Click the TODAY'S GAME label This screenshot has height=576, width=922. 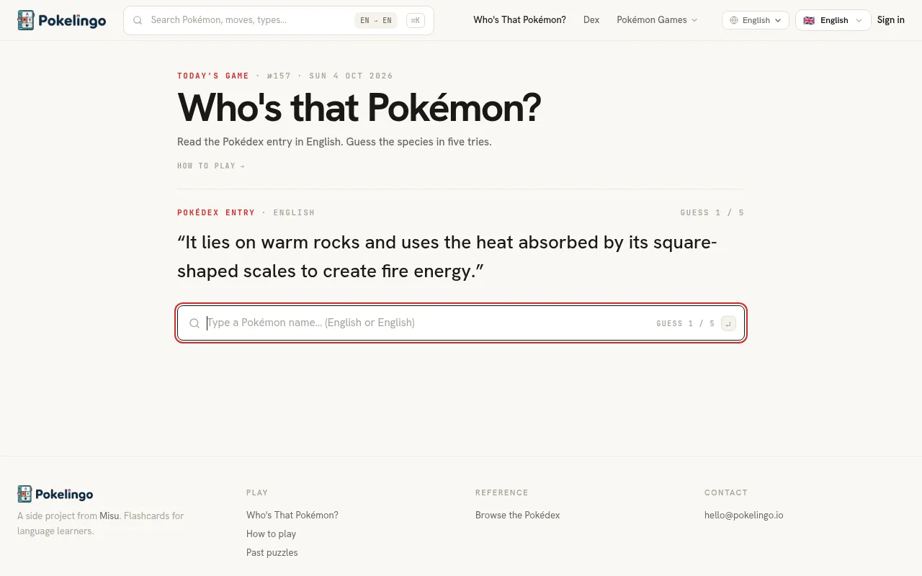coord(213,76)
